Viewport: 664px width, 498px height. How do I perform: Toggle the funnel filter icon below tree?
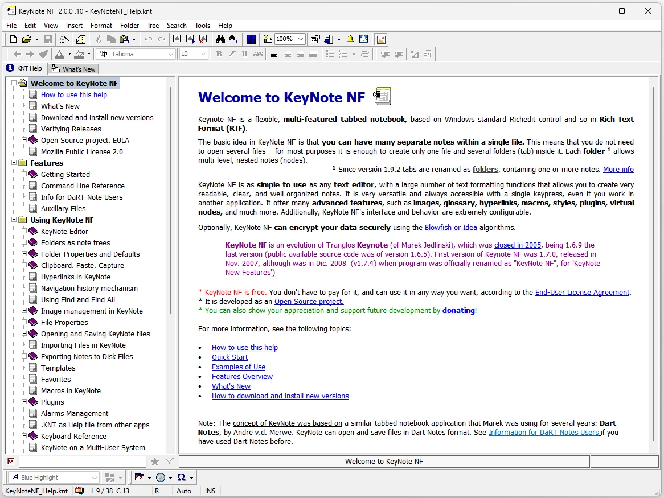tap(169, 461)
